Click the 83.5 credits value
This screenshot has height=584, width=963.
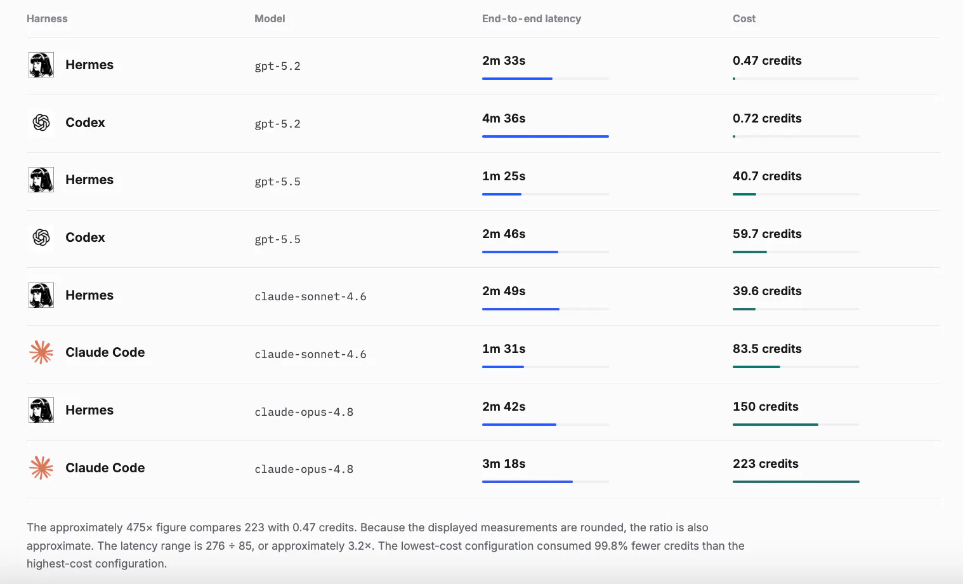pos(767,348)
